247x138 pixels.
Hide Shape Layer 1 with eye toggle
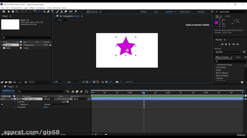2,99
